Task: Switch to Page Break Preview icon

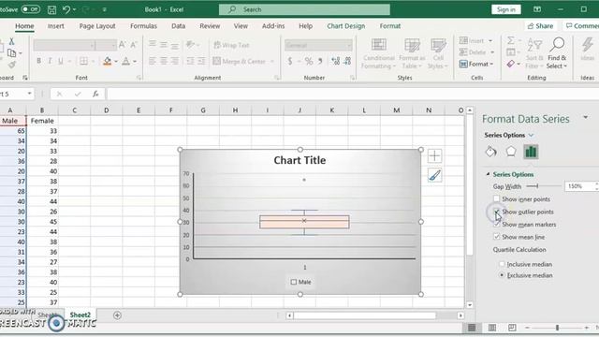Action: [512, 328]
